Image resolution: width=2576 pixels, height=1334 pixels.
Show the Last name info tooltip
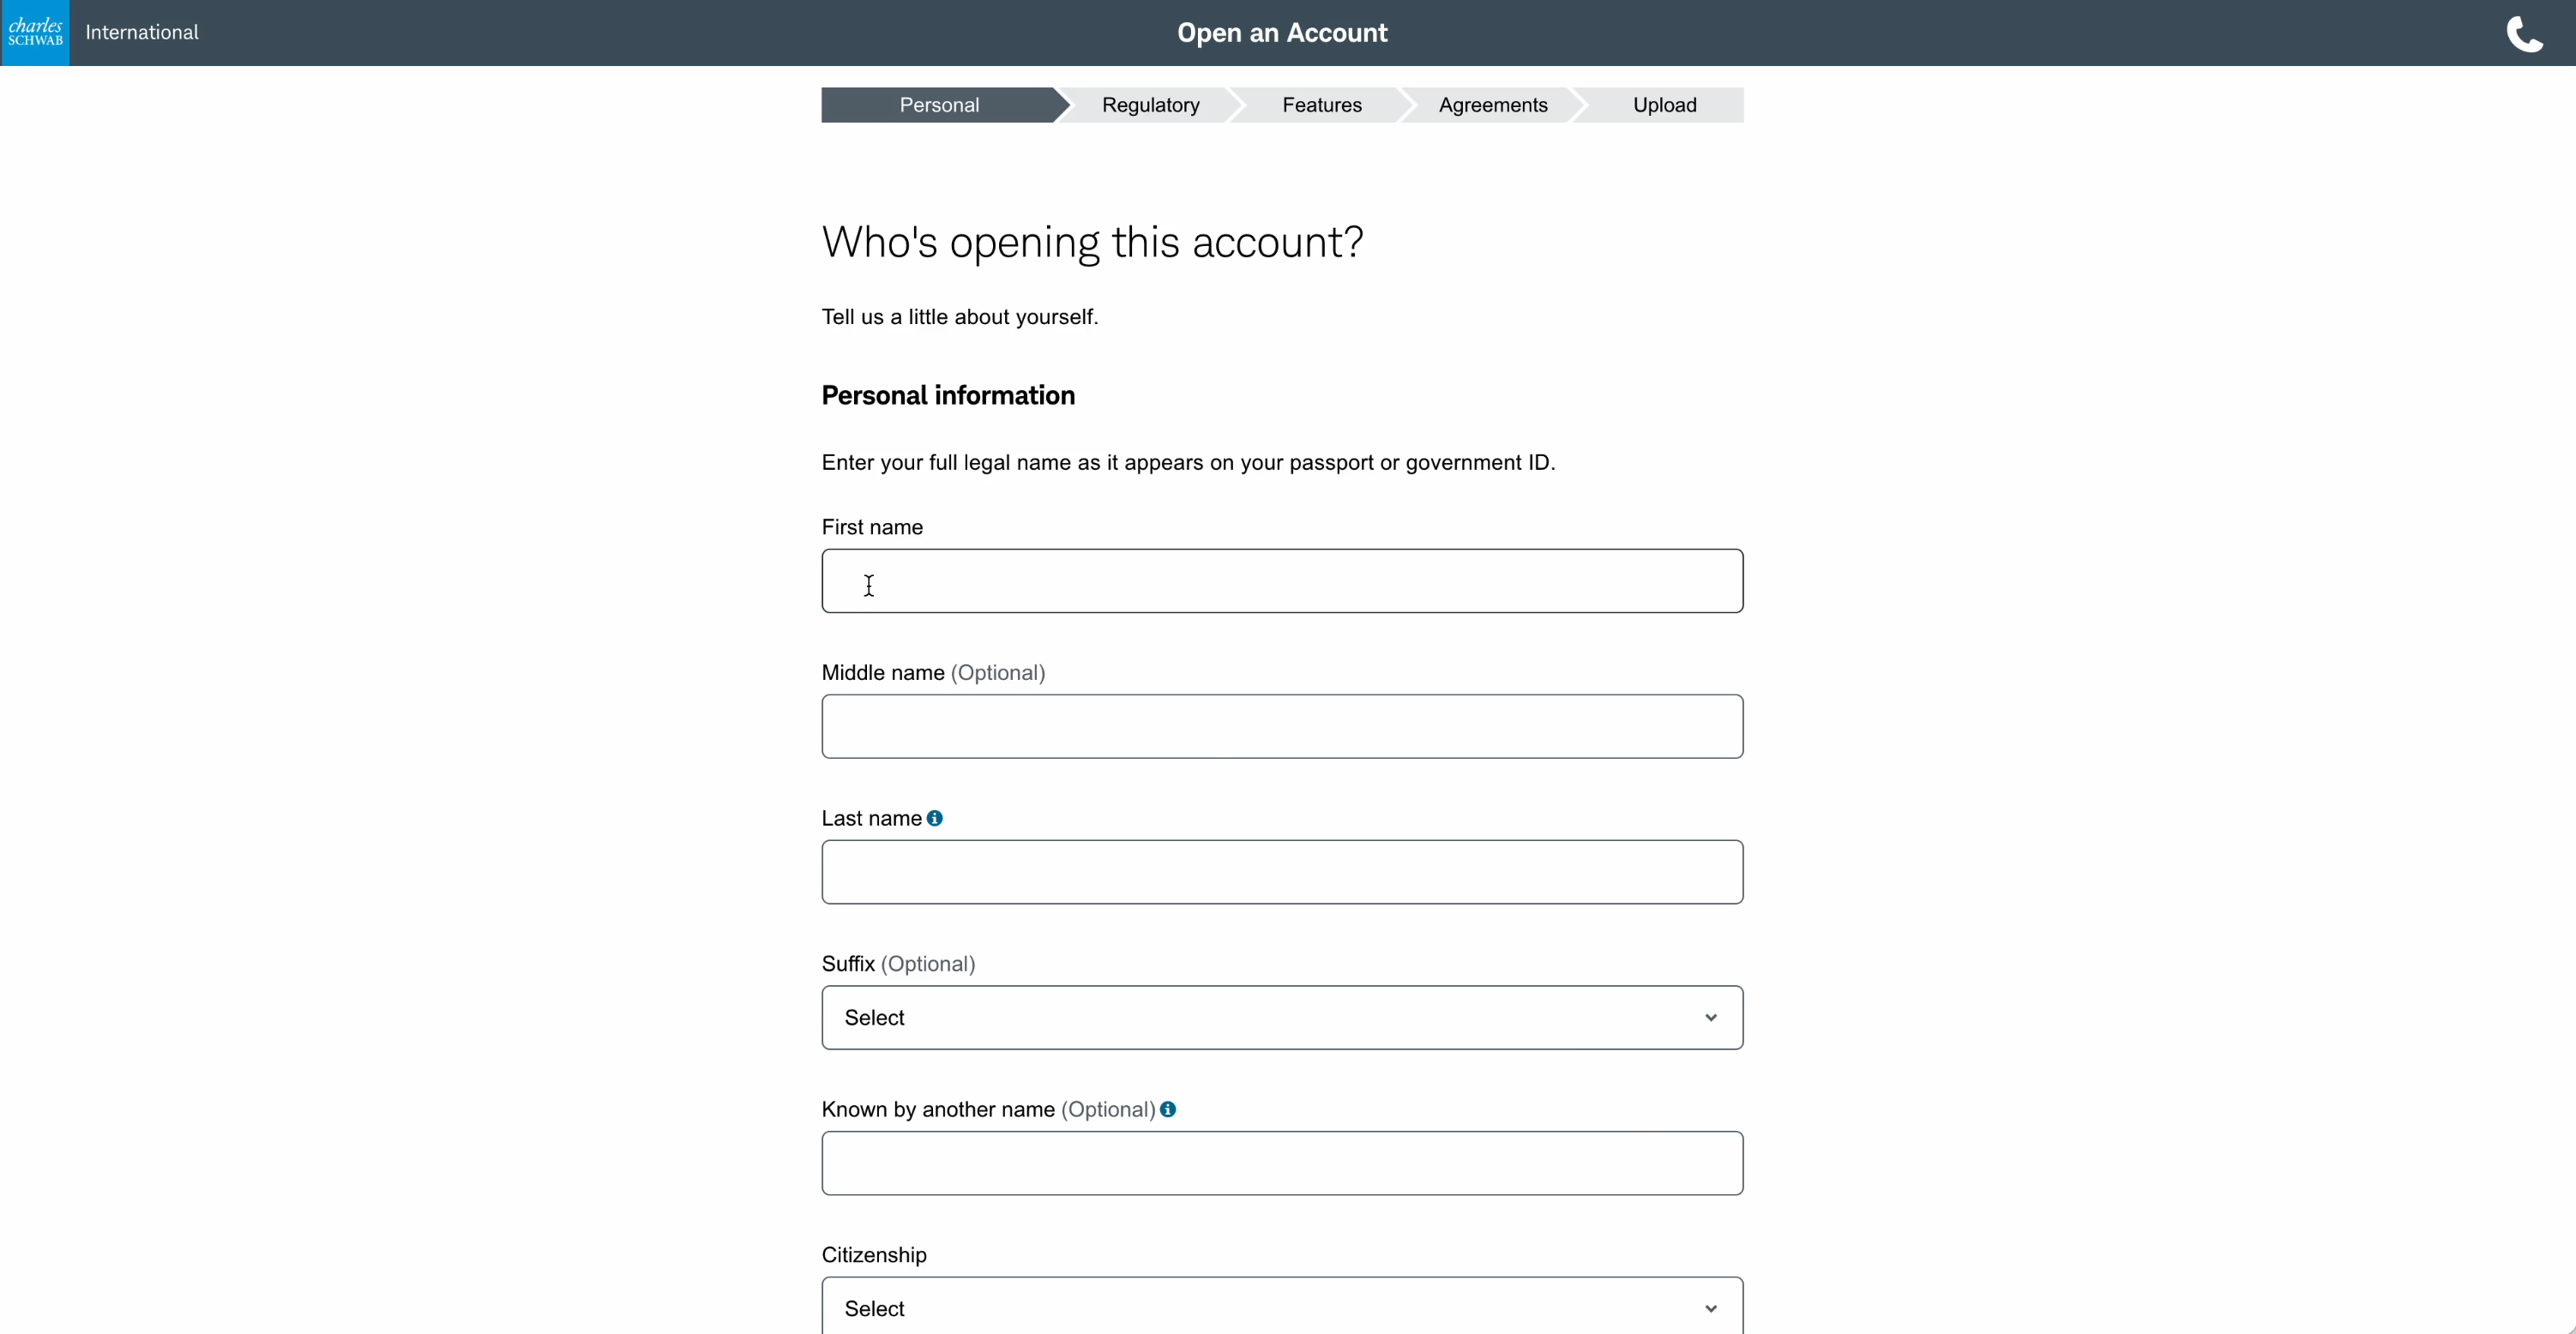click(935, 818)
